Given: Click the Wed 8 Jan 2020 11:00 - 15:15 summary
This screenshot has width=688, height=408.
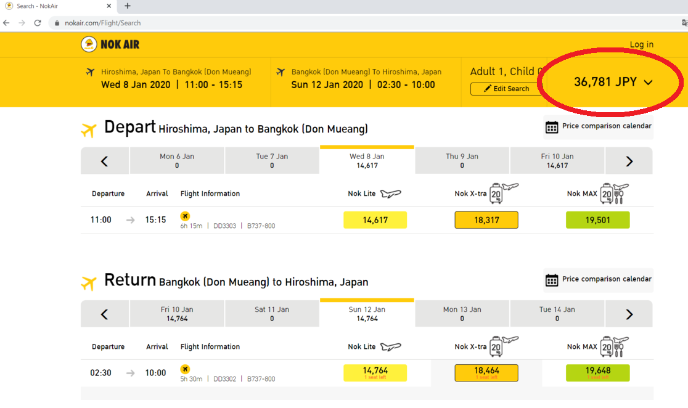Looking at the screenshot, I should tap(171, 84).
